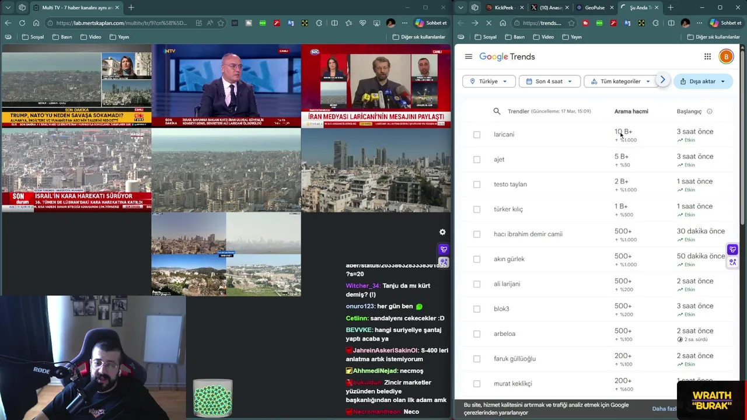The width and height of the screenshot is (747, 420).
Task: Open extensions puzzle icon in Trends window
Action: pyautogui.click(x=656, y=23)
